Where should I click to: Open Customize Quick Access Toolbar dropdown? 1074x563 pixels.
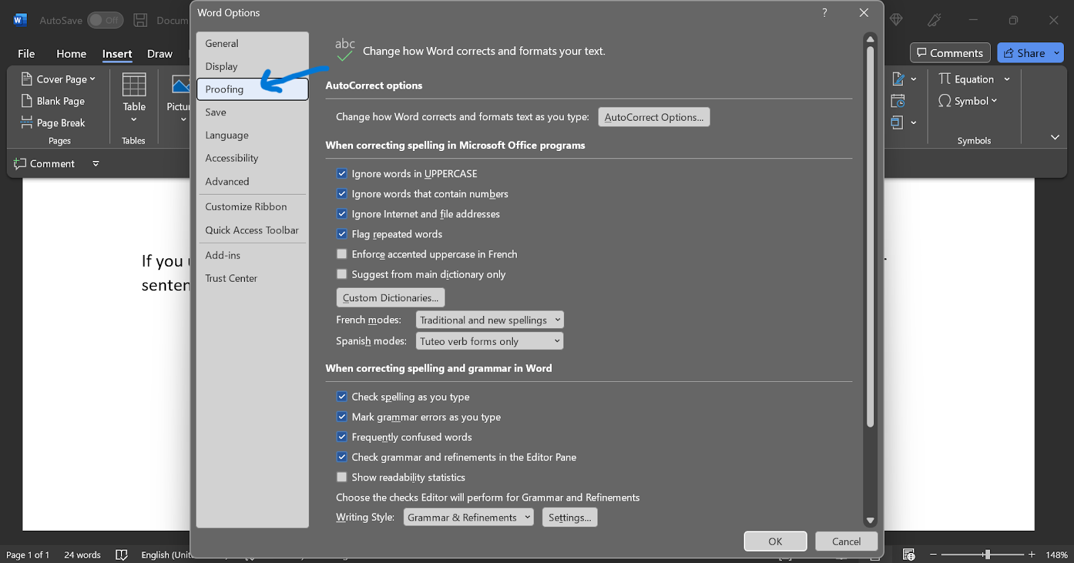point(96,164)
